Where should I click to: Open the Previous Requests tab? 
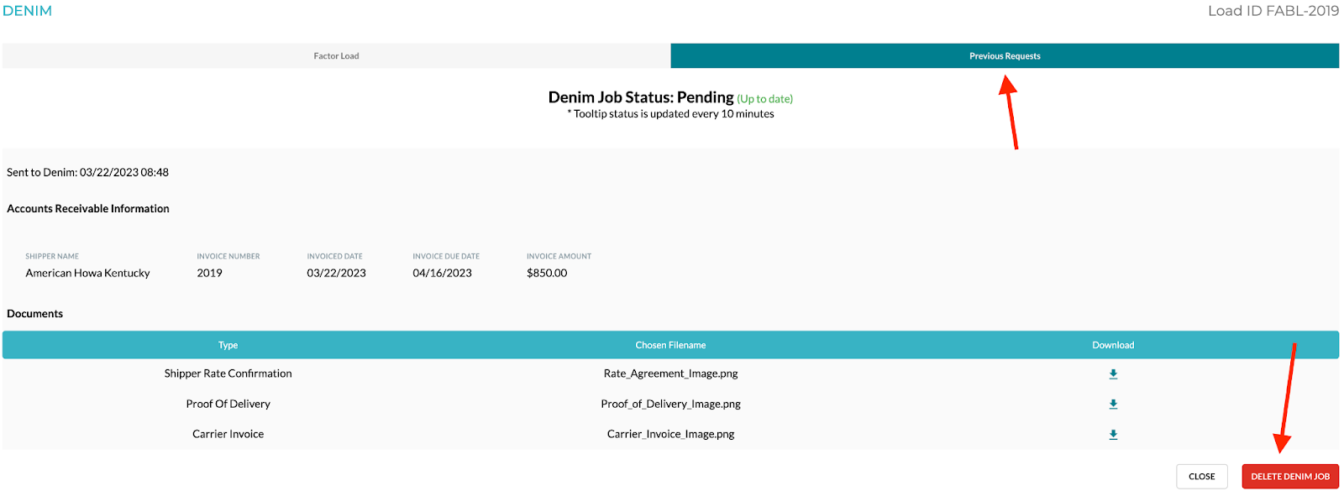[x=1005, y=56]
